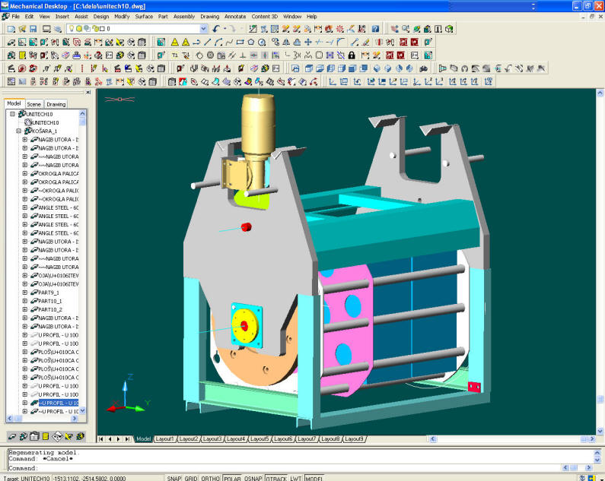Click the Save icon in the toolbar
Image resolution: width=605 pixels, height=481 pixels.
(x=33, y=29)
